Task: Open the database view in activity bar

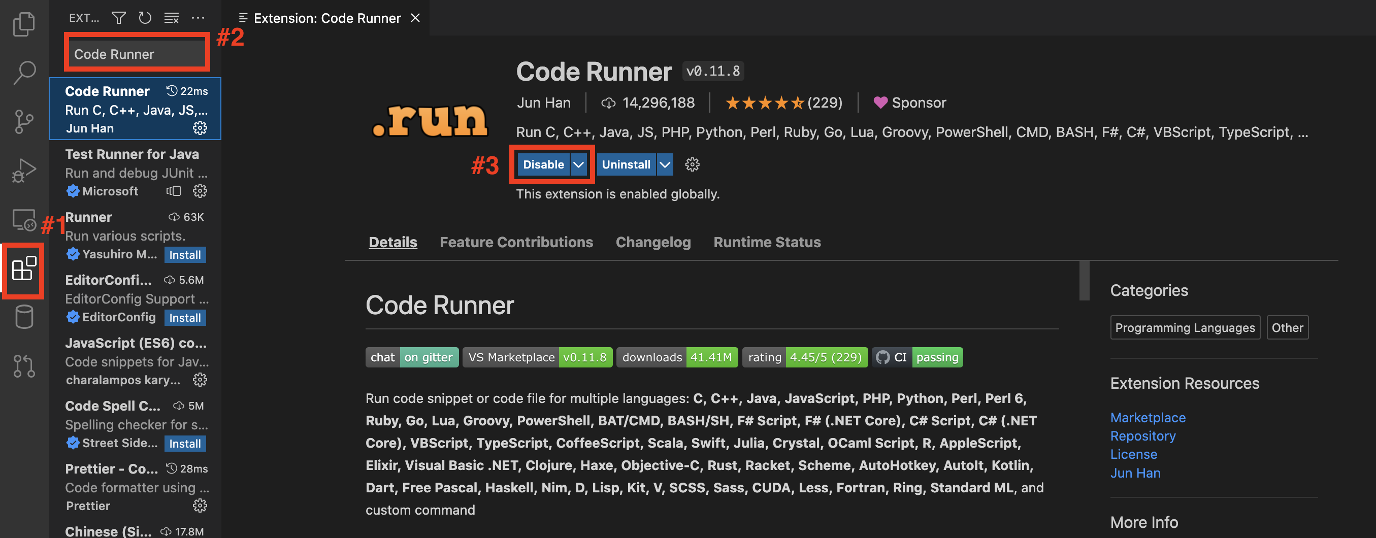Action: tap(24, 317)
